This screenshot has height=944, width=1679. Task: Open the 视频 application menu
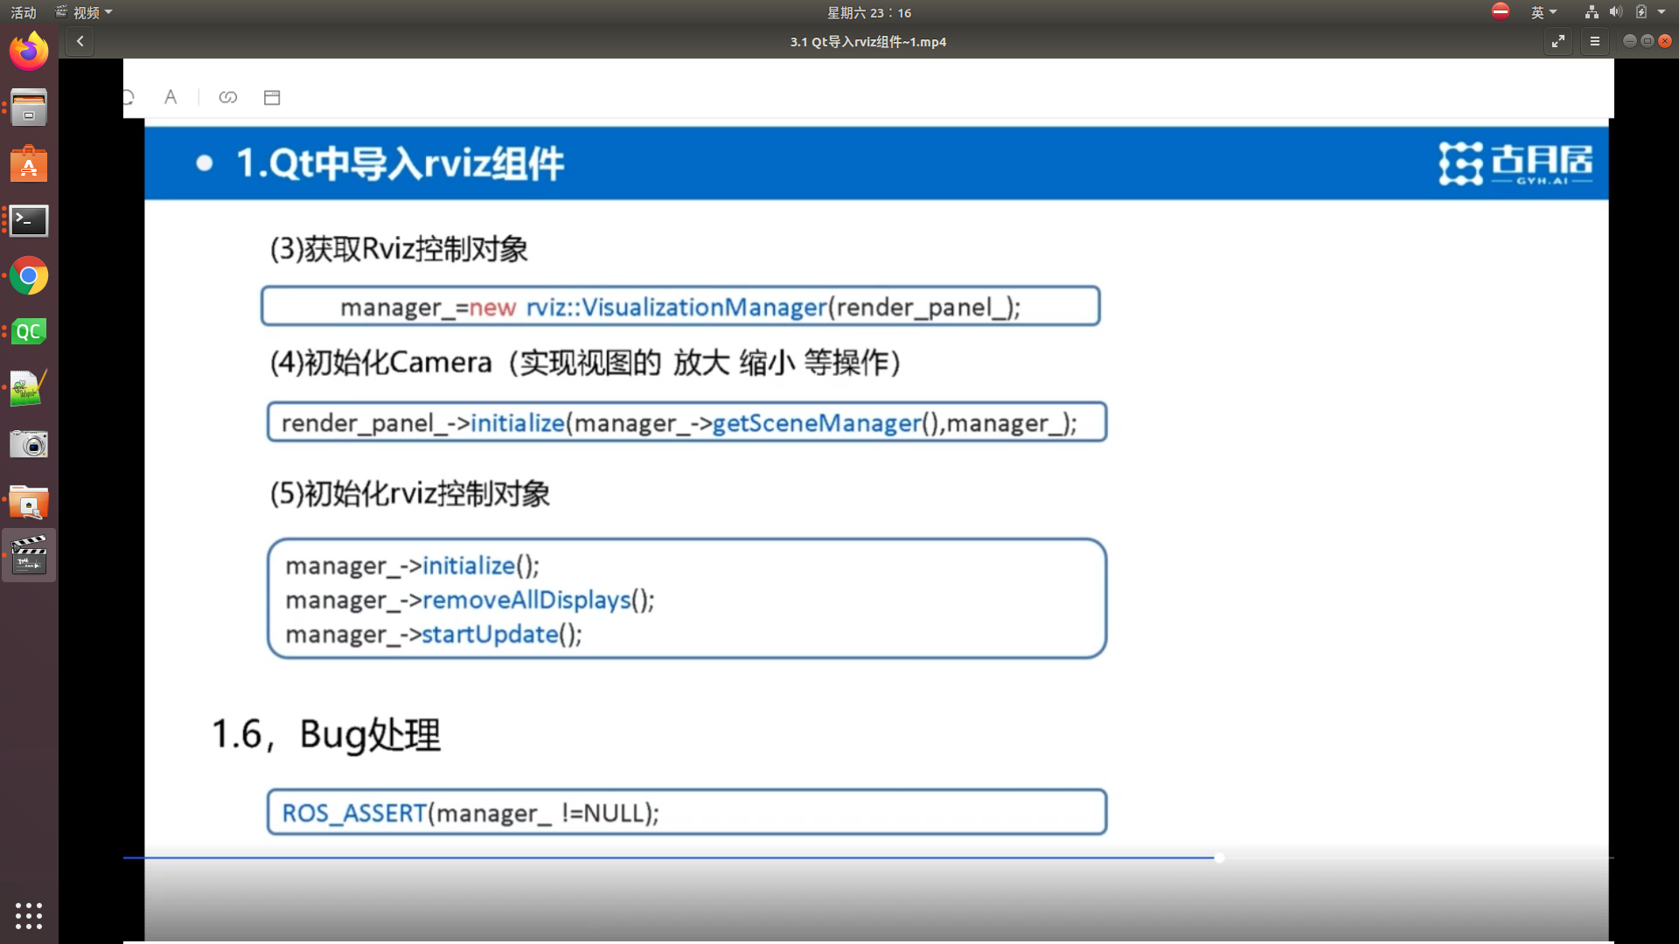(85, 12)
